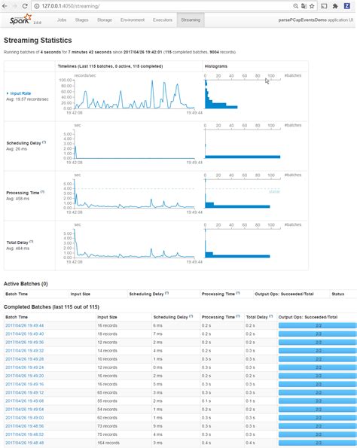
Task: Sort completed batches by Batch Time header
Action: [17, 317]
